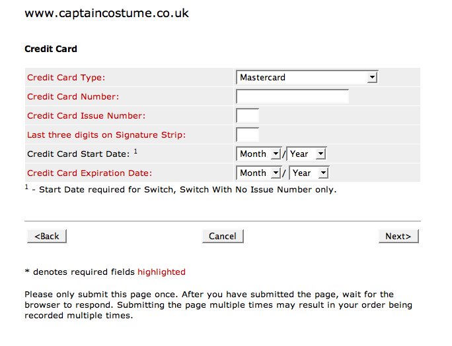452x346 pixels.
Task: Click the Credit Card Expiration Date label
Action: [89, 173]
